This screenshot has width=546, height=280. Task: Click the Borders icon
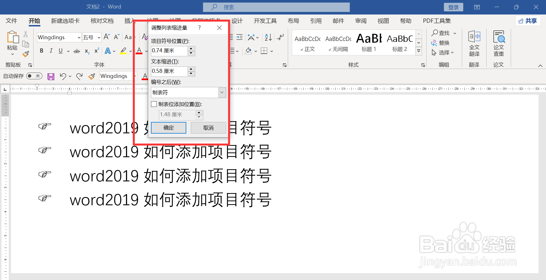pos(264,51)
